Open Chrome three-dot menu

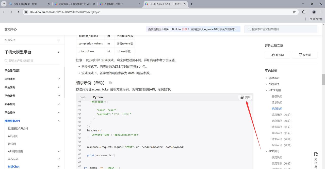coord(321,12)
